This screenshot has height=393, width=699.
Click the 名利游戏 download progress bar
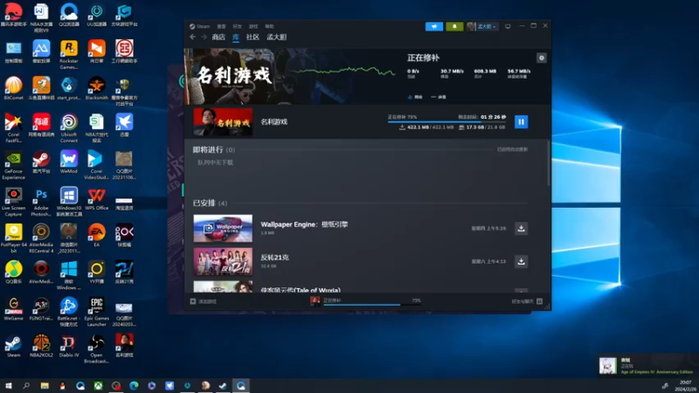click(x=446, y=121)
